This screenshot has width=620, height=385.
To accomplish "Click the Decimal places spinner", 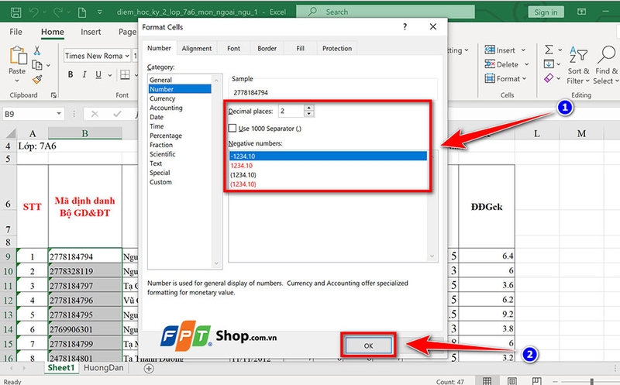I will [309, 111].
